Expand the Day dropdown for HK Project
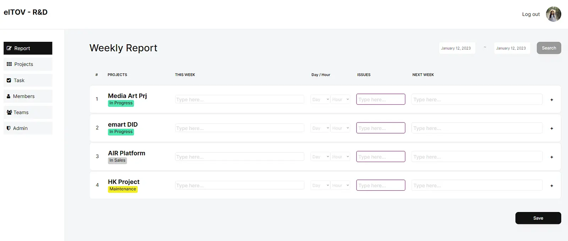Screen dimensions: 568x241 pyautogui.click(x=321, y=185)
